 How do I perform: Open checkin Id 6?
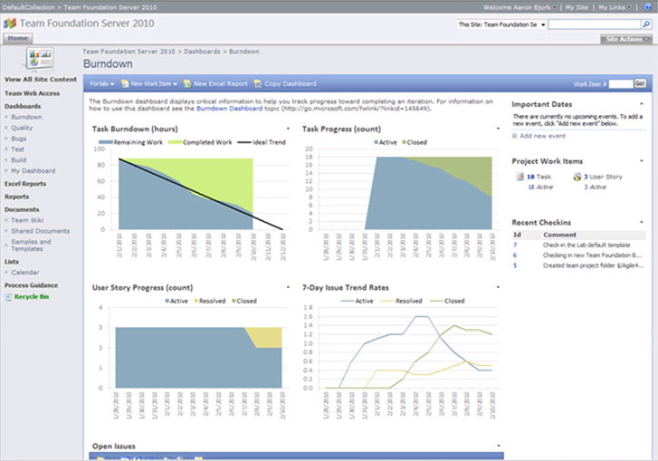(515, 255)
